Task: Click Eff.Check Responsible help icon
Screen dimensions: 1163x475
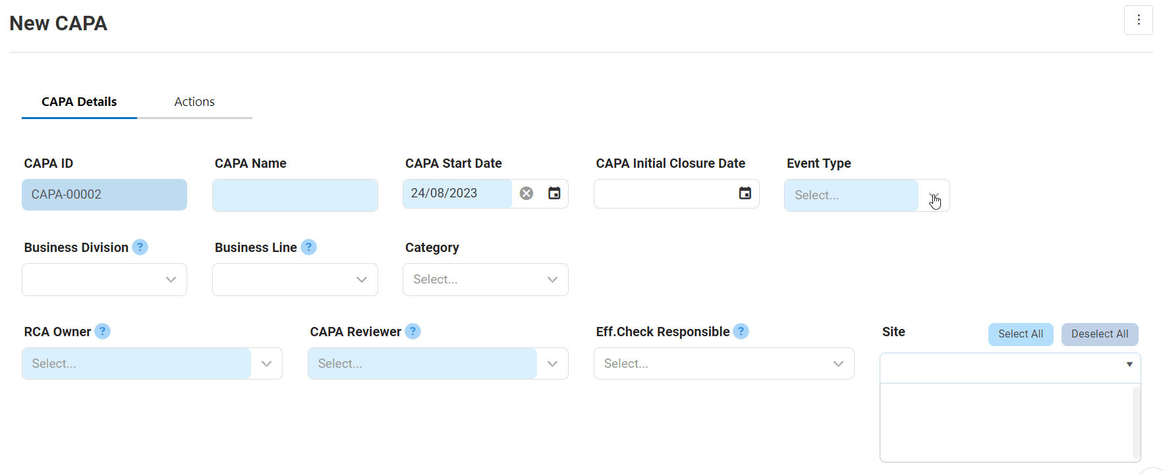Action: (x=741, y=332)
